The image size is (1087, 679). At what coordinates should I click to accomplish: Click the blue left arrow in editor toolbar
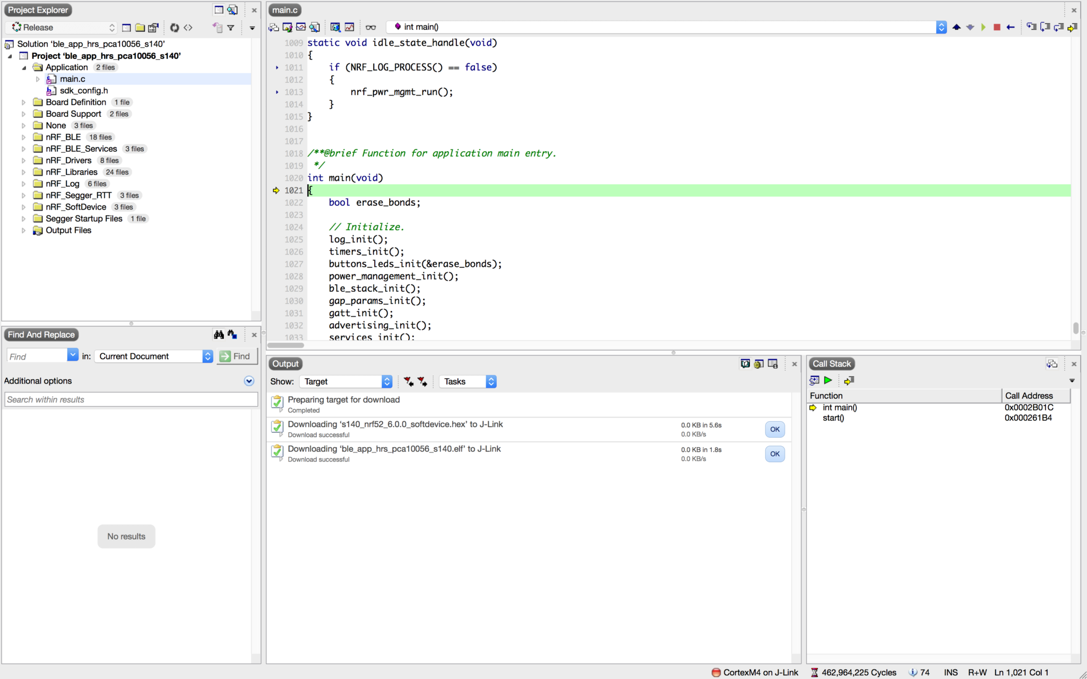(x=1011, y=27)
